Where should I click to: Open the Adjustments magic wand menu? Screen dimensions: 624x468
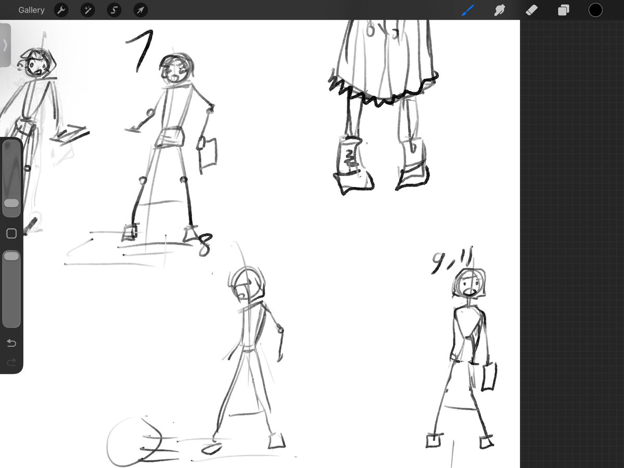click(87, 10)
